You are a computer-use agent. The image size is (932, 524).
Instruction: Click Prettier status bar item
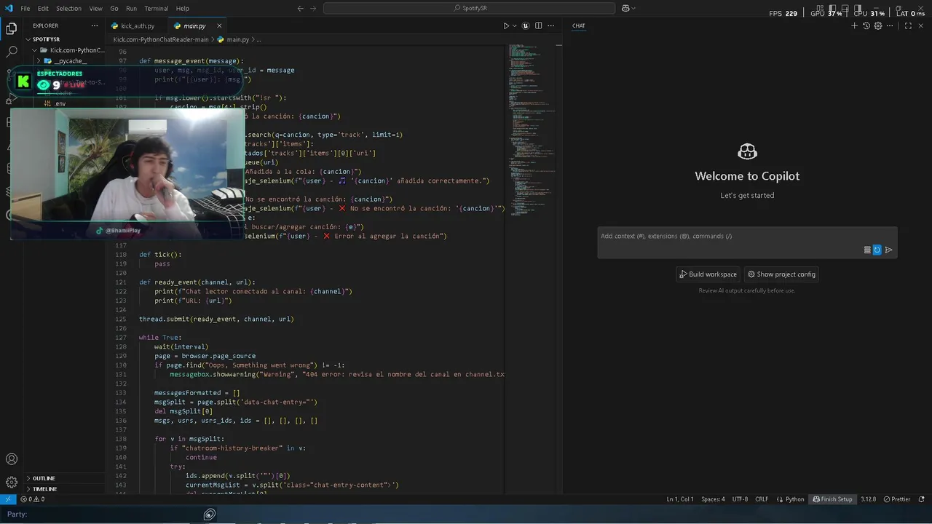(896, 499)
